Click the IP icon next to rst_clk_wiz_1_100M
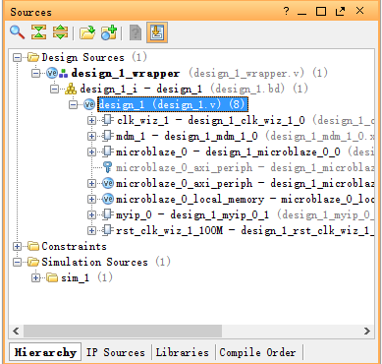This screenshot has width=382, height=364. tap(107, 230)
